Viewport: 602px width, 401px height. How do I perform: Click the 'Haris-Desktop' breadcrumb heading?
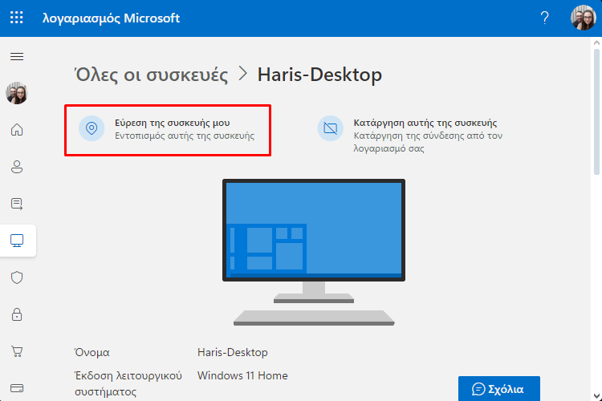pyautogui.click(x=319, y=75)
